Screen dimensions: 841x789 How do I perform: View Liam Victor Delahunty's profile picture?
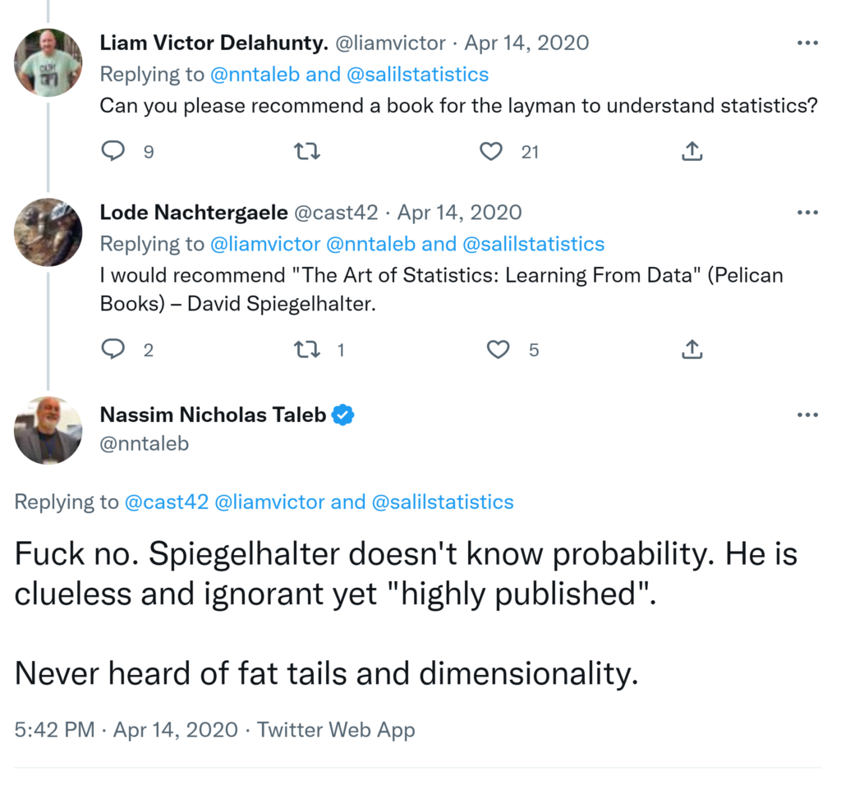tap(48, 62)
